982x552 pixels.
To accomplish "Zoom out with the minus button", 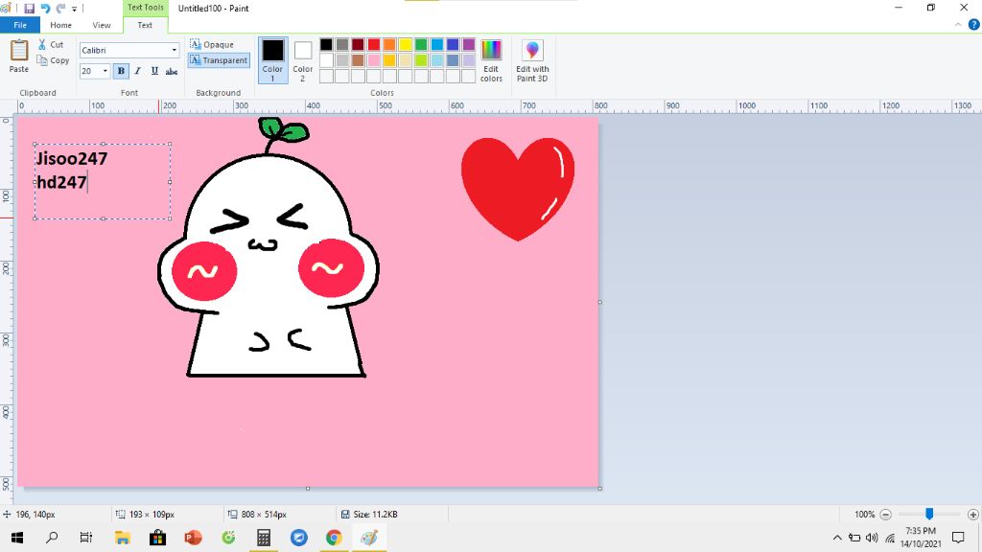I will tap(885, 515).
